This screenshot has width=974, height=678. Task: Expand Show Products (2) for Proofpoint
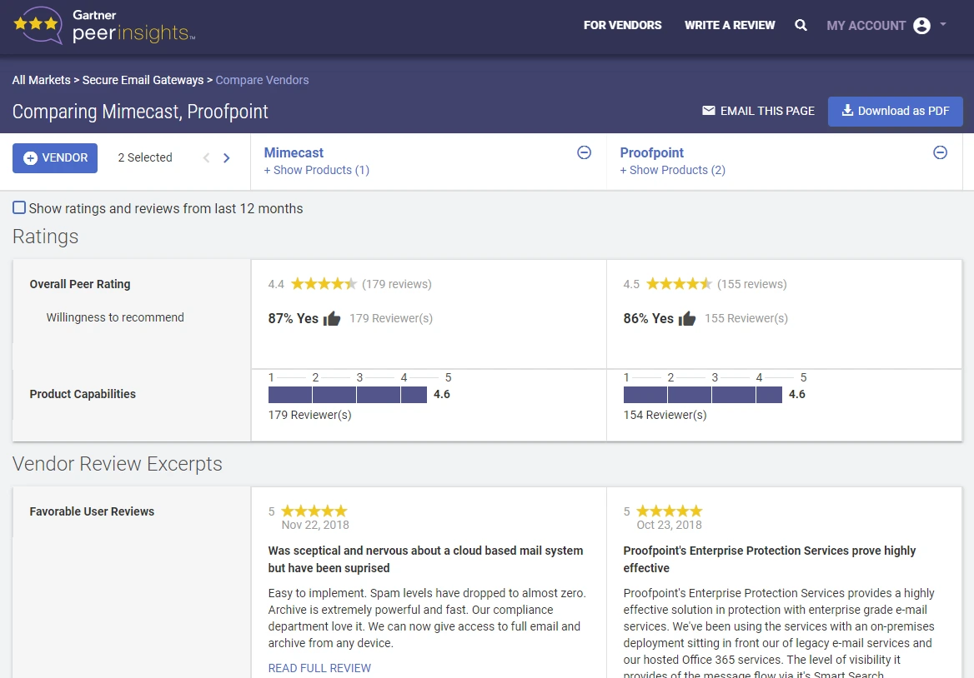[673, 170]
